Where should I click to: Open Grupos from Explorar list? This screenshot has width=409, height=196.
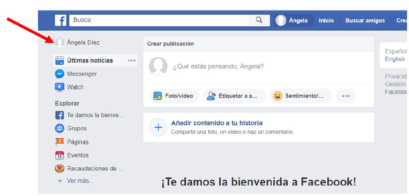(x=77, y=128)
